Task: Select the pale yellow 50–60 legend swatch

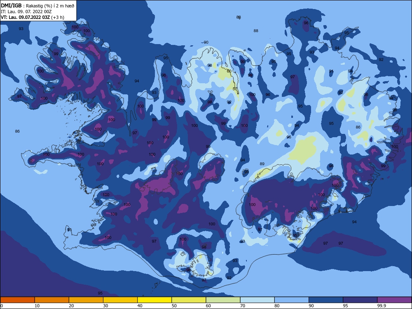Action: pyautogui.click(x=189, y=300)
